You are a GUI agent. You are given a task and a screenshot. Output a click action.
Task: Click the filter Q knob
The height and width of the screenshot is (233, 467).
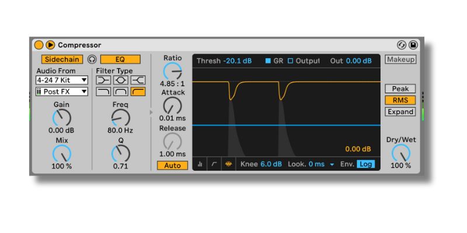click(x=121, y=154)
